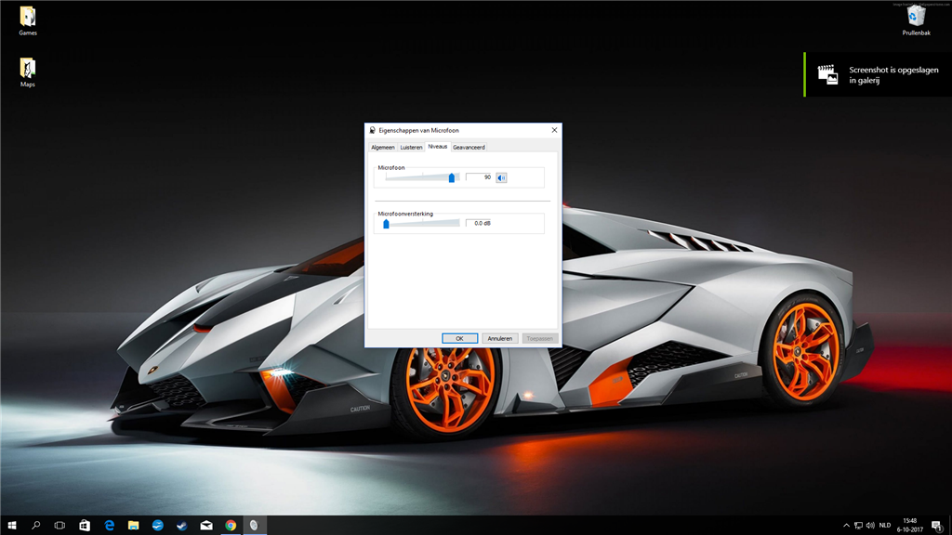
Task: Click the Microfoon volume slider handle
Action: point(452,176)
